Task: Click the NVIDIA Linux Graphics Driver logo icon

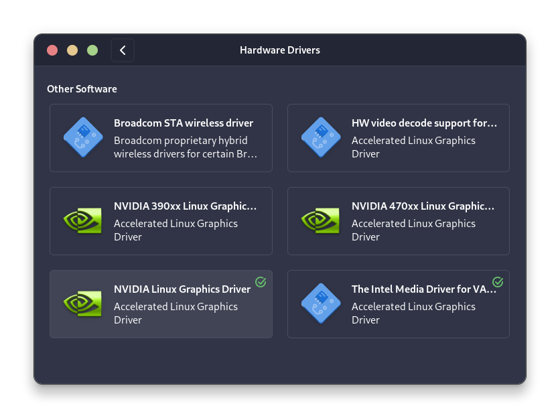Action: click(x=82, y=303)
